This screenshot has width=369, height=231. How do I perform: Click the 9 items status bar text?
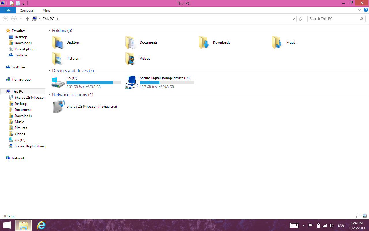pyautogui.click(x=10, y=216)
